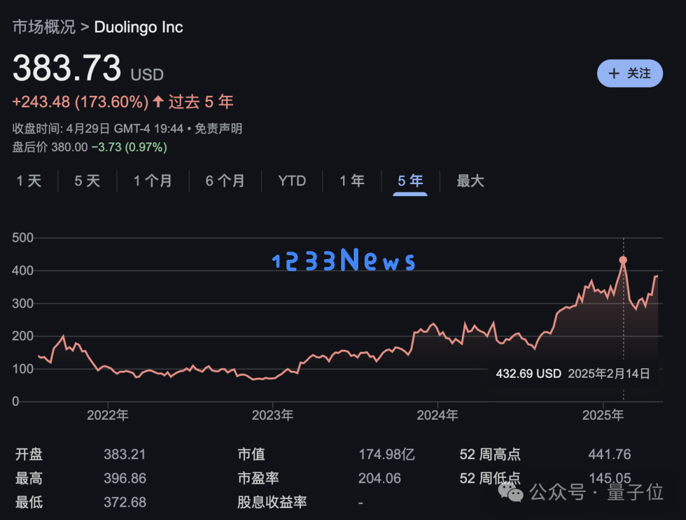Click the 最高 value 396.86

[124, 478]
